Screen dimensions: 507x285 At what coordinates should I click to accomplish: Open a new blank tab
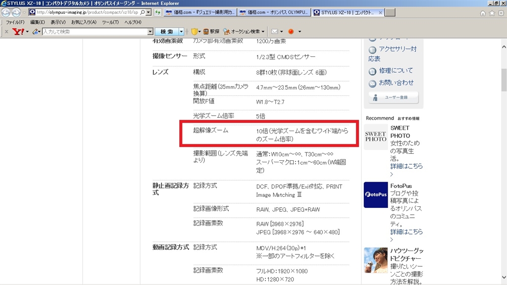point(390,12)
